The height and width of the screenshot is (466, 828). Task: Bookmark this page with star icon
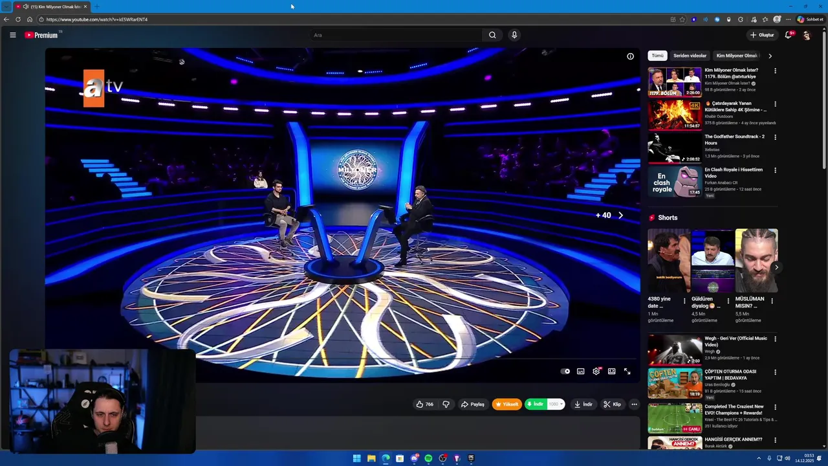pos(682,19)
